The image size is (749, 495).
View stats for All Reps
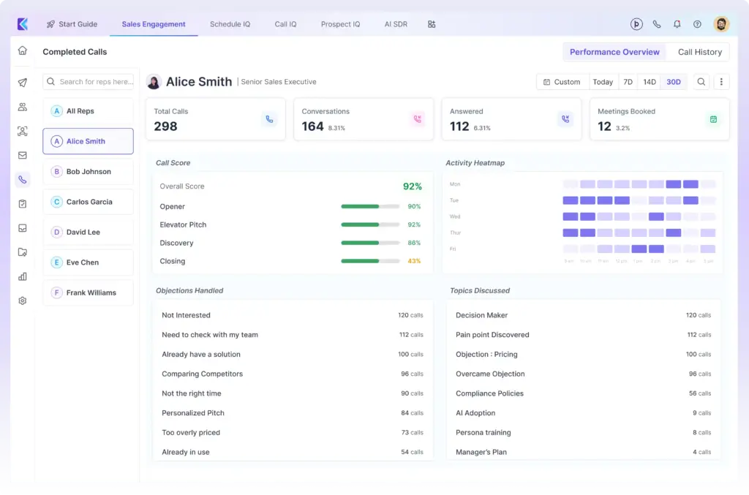(x=88, y=110)
